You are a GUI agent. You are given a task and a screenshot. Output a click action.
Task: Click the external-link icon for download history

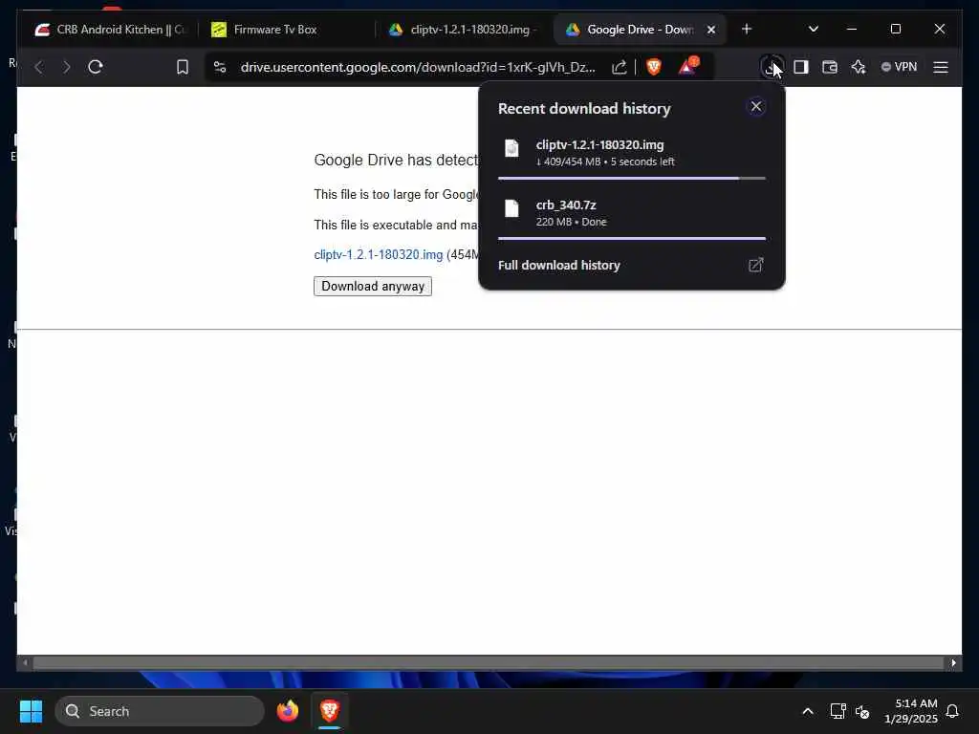[755, 265]
